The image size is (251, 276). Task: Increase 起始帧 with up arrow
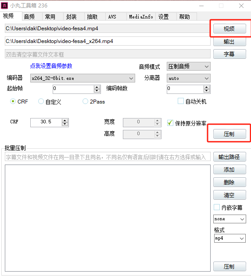click(x=97, y=87)
